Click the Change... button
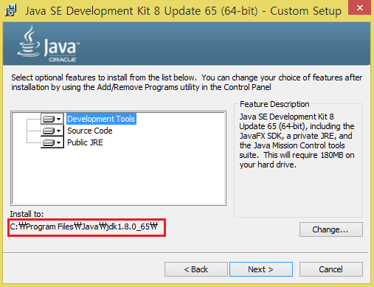The width and height of the screenshot is (374, 287). pyautogui.click(x=330, y=229)
